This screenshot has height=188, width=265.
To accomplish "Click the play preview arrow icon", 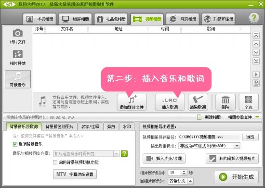I will pos(256,75).
